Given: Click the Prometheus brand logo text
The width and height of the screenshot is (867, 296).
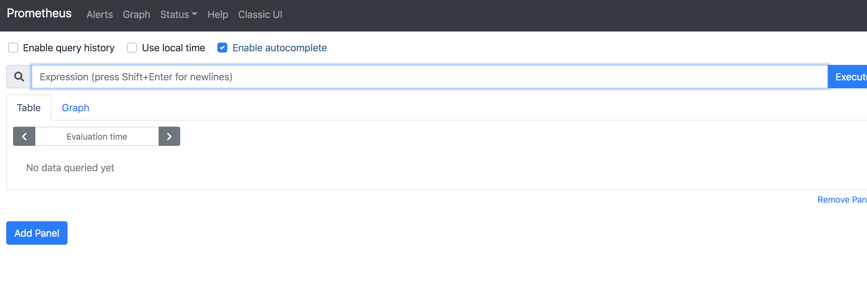Looking at the screenshot, I should click(x=39, y=13).
